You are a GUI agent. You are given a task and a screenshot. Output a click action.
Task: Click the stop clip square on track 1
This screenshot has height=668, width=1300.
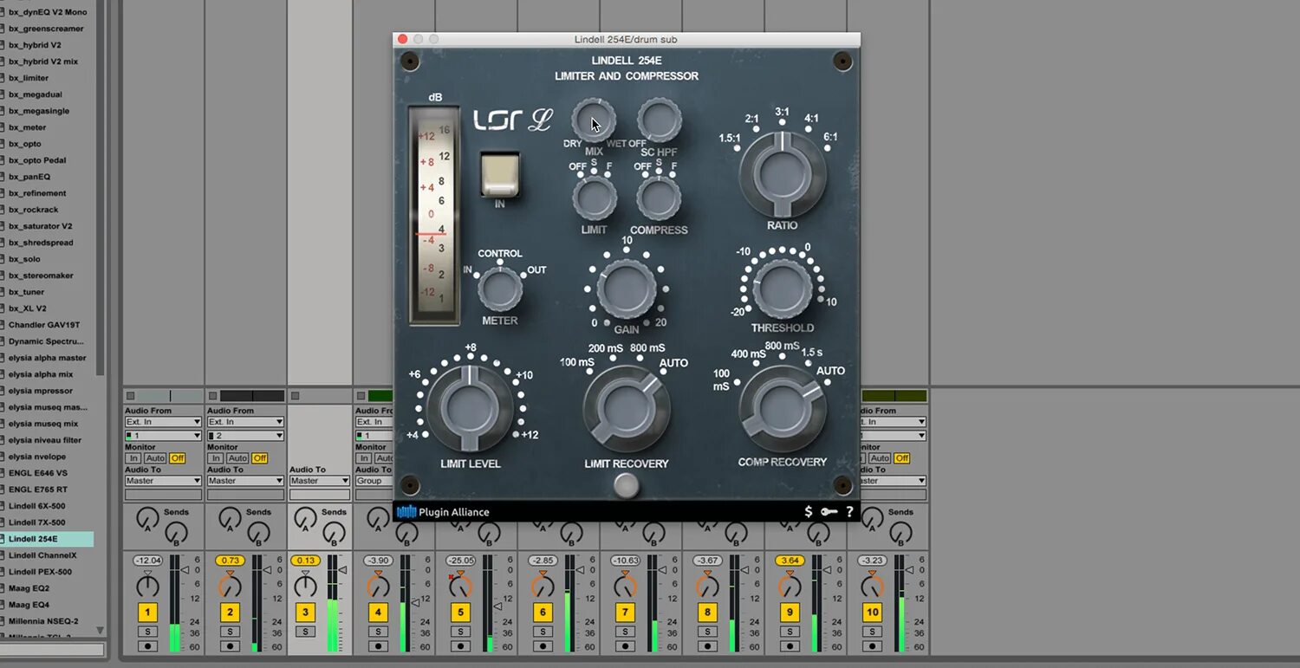coord(130,396)
